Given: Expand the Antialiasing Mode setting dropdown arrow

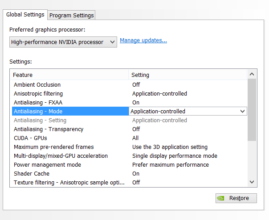Looking at the screenshot, I should [x=242, y=111].
